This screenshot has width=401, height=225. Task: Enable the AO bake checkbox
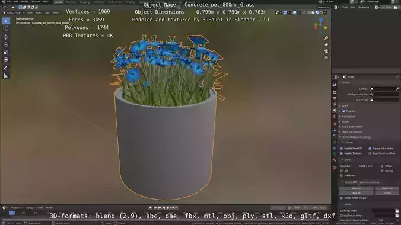pyautogui.click(x=342, y=171)
